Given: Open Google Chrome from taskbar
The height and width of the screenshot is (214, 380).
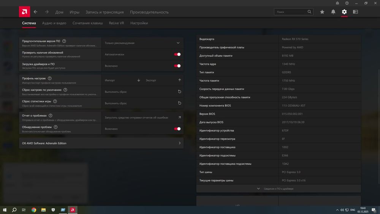Looking at the screenshot, I should coord(34,210).
